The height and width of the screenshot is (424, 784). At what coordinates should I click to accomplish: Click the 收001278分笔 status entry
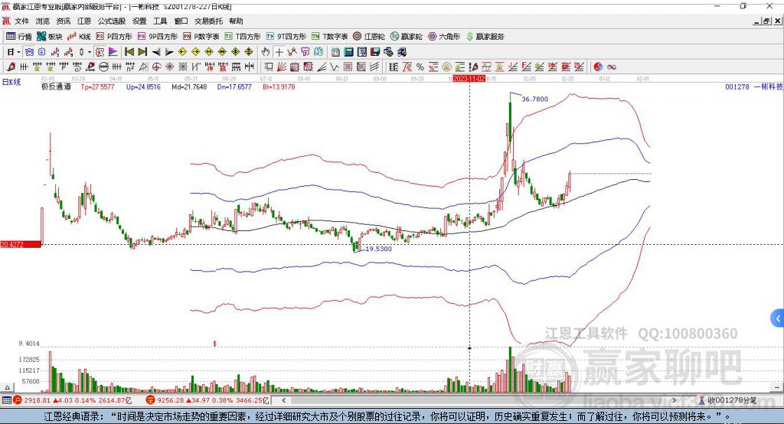pos(728,400)
